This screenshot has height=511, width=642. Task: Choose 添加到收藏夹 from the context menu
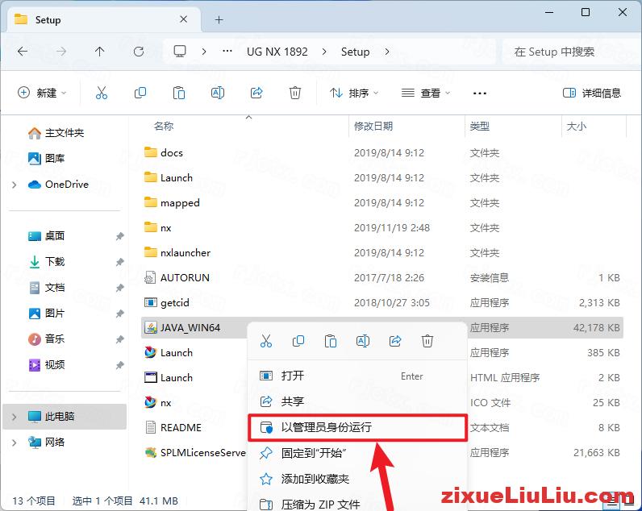(357, 479)
